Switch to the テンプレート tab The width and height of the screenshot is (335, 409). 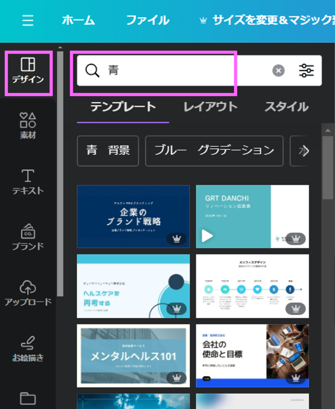123,107
